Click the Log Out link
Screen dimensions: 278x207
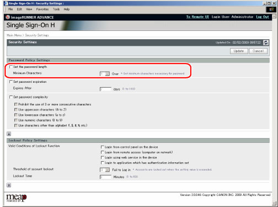263,17
